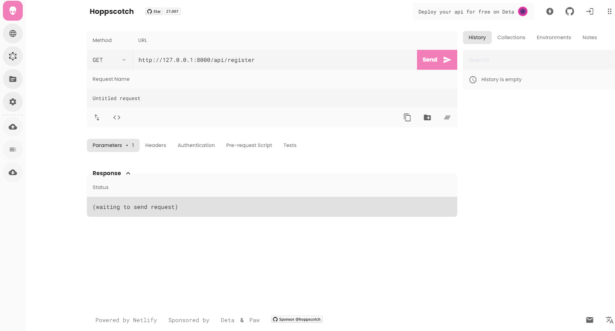
Task: Open the Environments tab
Action: [554, 37]
